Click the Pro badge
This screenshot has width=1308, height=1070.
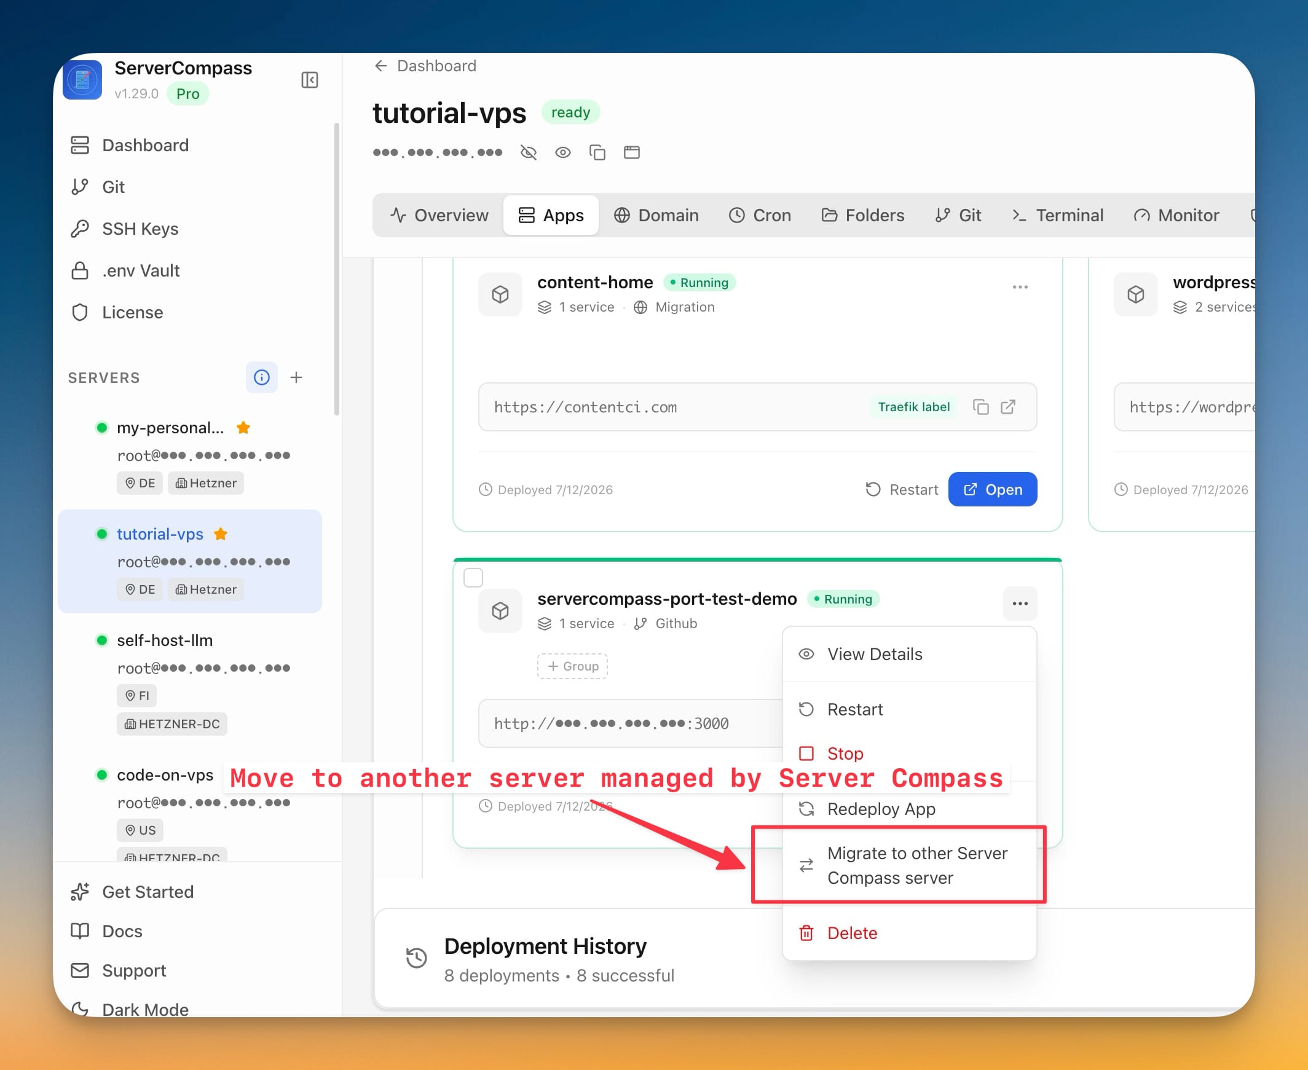(x=188, y=94)
